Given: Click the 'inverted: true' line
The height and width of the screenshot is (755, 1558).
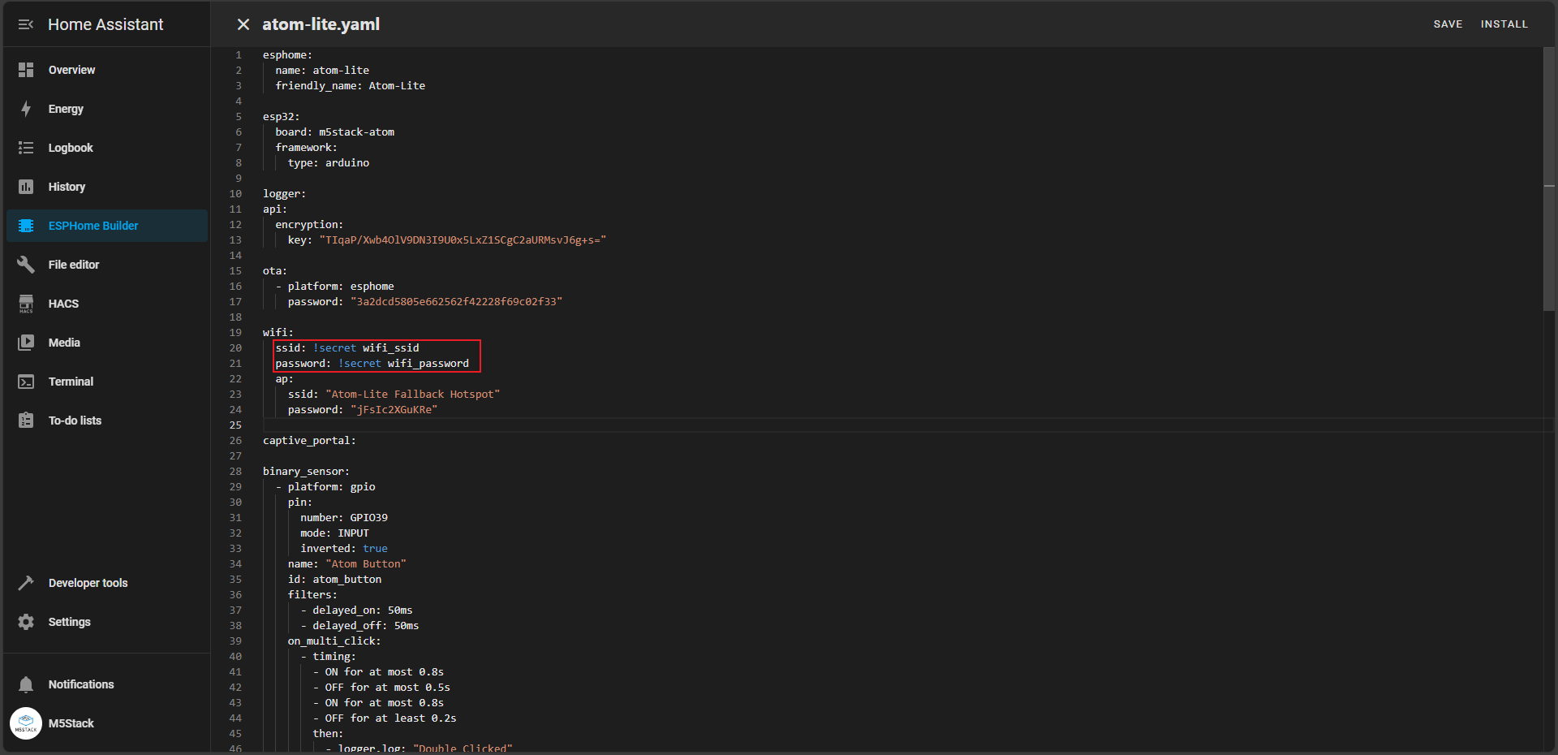Looking at the screenshot, I should pos(344,548).
